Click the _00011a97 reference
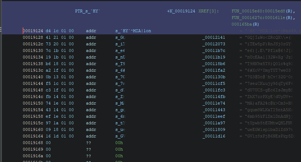This screenshot has height=162, width=301. [x=214, y=123]
